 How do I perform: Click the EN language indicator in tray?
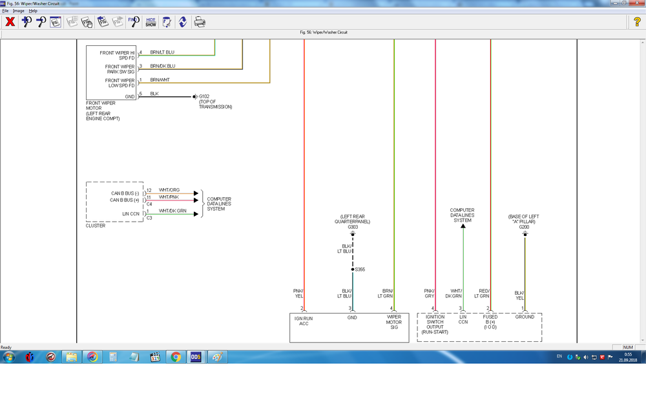559,356
